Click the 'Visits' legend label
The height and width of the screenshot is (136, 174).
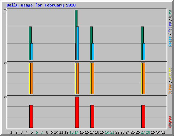pos(170,74)
